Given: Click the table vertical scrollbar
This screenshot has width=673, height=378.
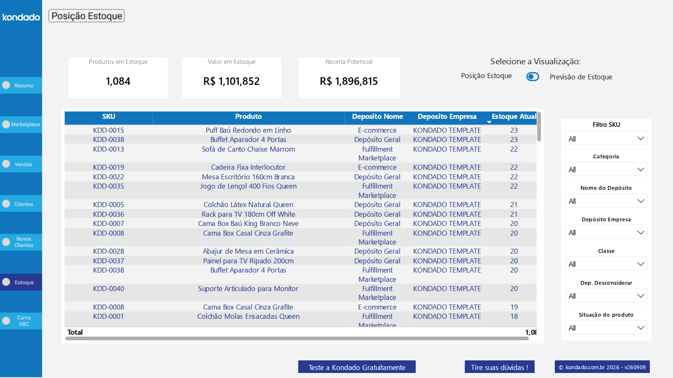Looking at the screenshot, I should pyautogui.click(x=539, y=127).
